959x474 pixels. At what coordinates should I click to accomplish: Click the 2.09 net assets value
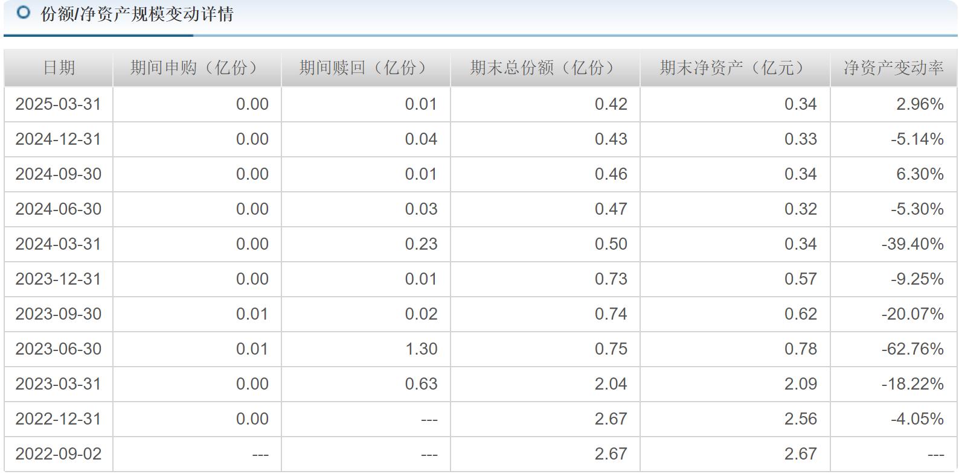(800, 384)
